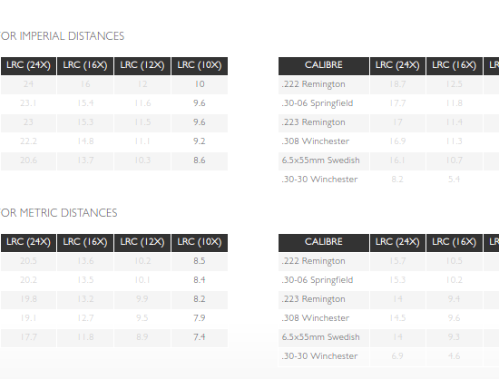Select the LRC (10X) header in imperial table
Viewport: 499px width, 379px height.
[200, 66]
